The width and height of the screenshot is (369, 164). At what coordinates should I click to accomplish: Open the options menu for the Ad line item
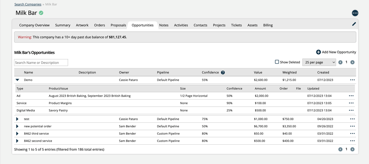click(x=351, y=96)
